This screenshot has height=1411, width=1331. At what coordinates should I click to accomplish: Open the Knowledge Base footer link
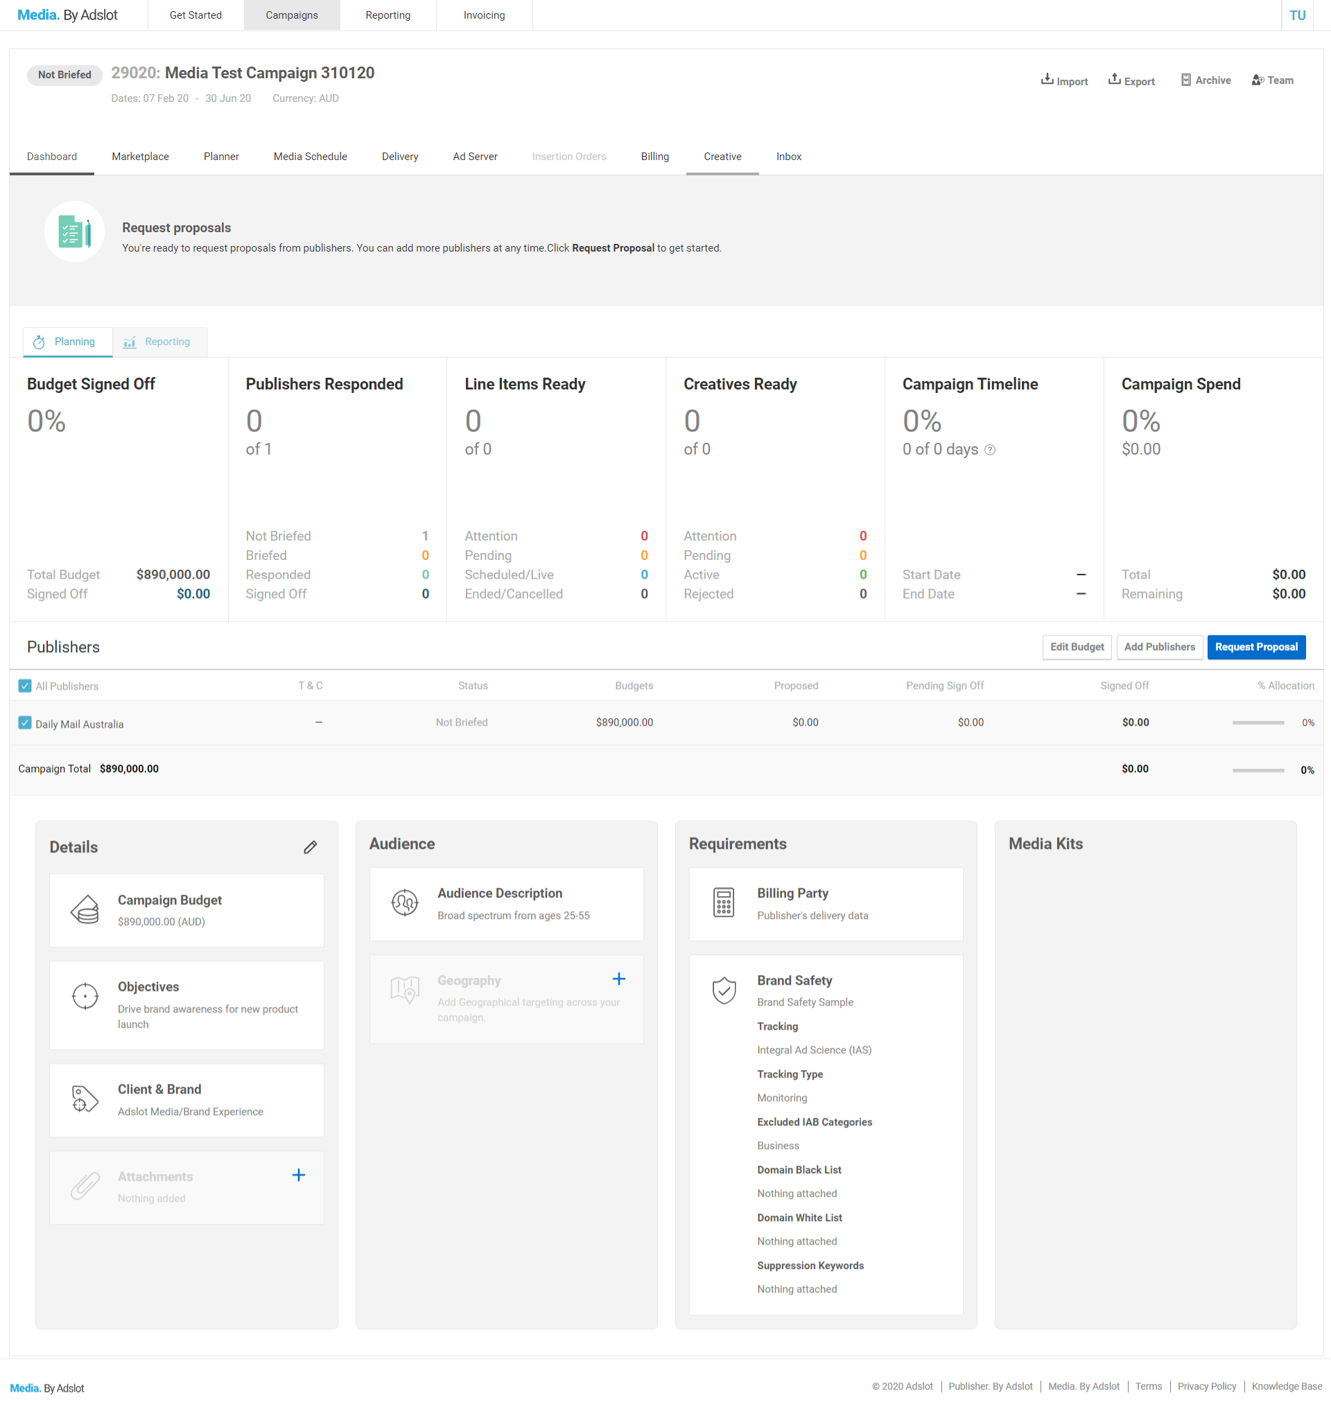[x=1287, y=1387]
